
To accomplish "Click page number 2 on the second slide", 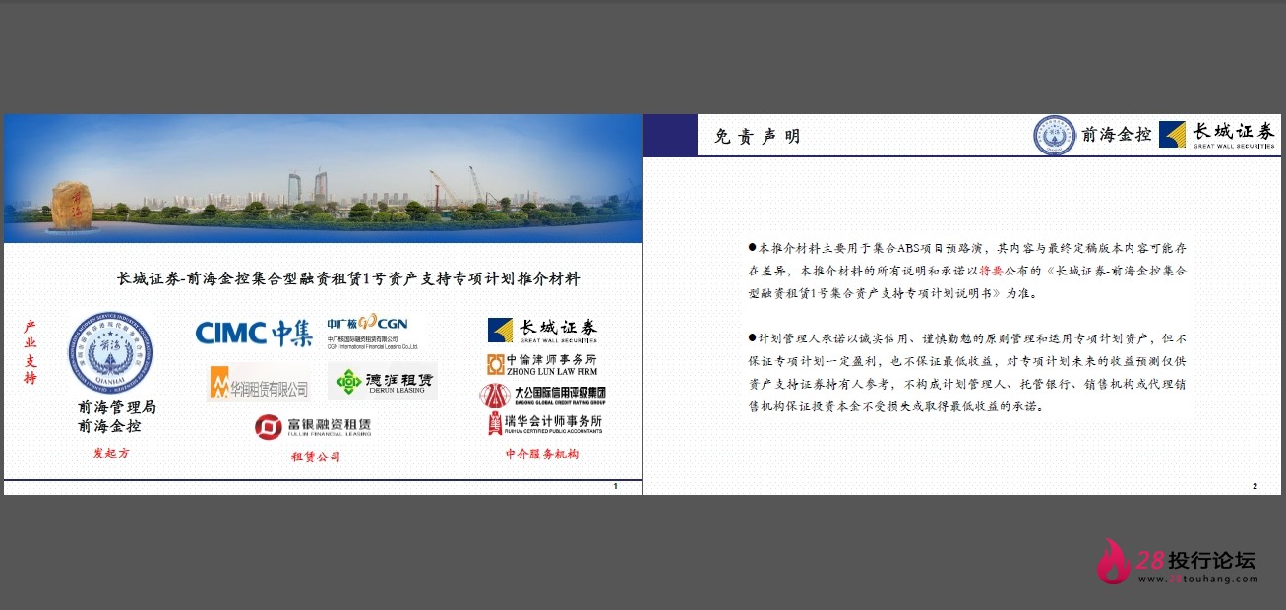I will tap(1255, 486).
